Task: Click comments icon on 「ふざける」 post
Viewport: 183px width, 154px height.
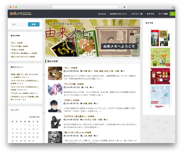Action: 105,119
